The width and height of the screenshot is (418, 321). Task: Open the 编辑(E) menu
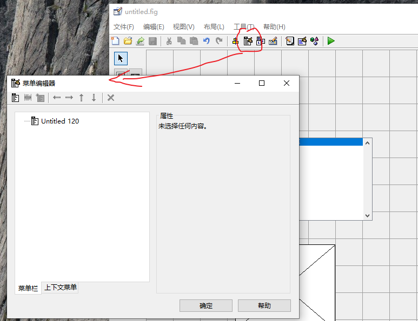pyautogui.click(x=154, y=27)
